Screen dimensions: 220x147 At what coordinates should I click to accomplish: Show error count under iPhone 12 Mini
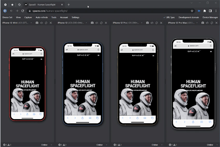pos(5,145)
